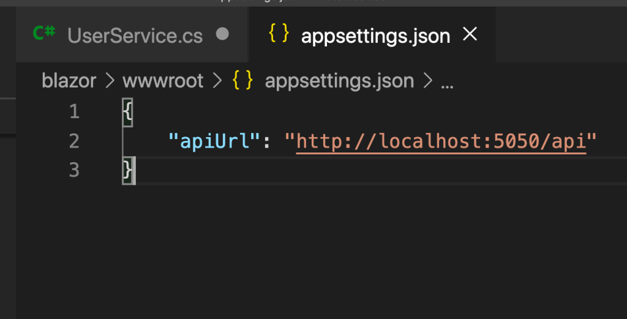Select line 1 via its line number
Screen dimensions: 627x319
(74, 112)
